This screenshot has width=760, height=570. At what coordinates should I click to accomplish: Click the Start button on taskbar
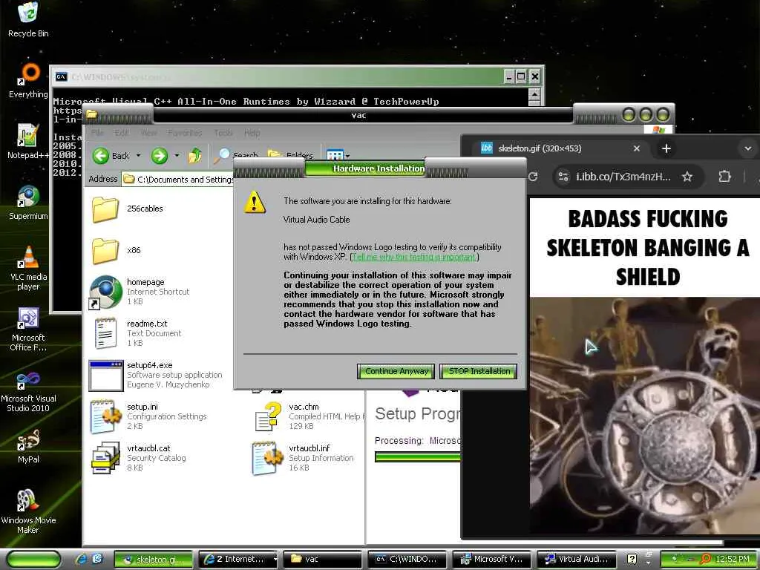click(x=33, y=559)
